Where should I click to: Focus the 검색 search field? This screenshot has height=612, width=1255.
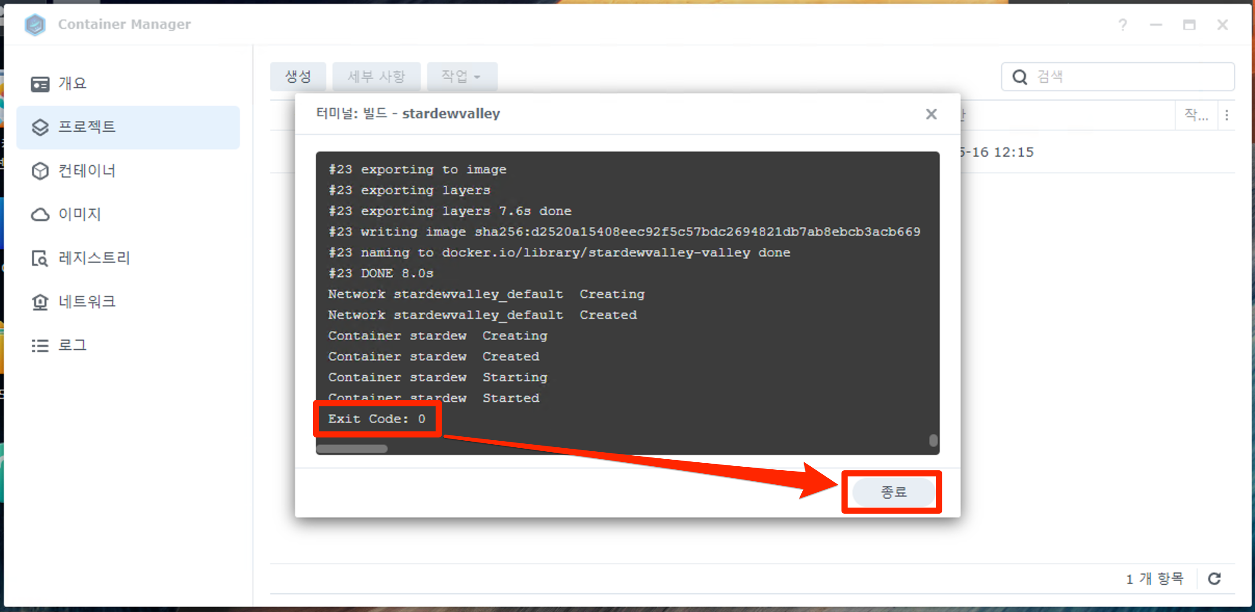pyautogui.click(x=1118, y=77)
